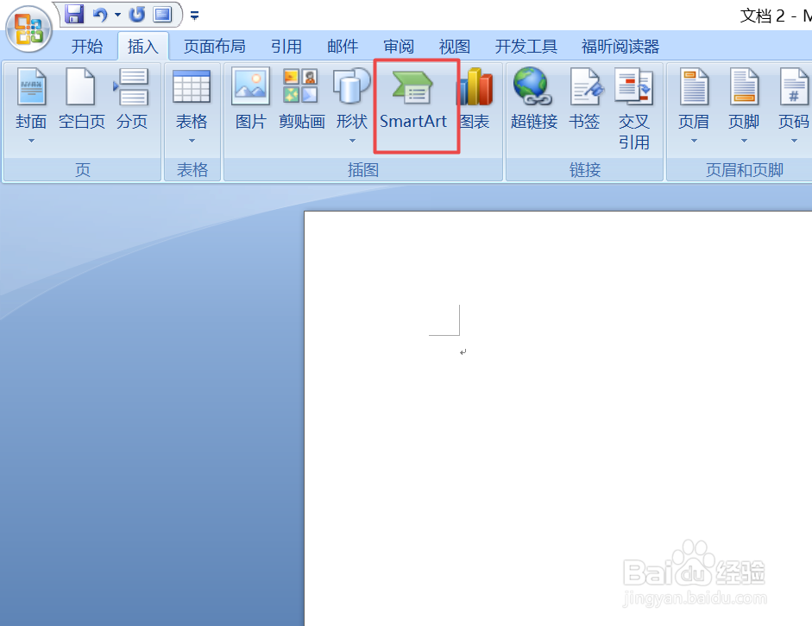This screenshot has width=812, height=626.
Task: Expand the 封面 dropdown arrow
Action: coord(31,141)
